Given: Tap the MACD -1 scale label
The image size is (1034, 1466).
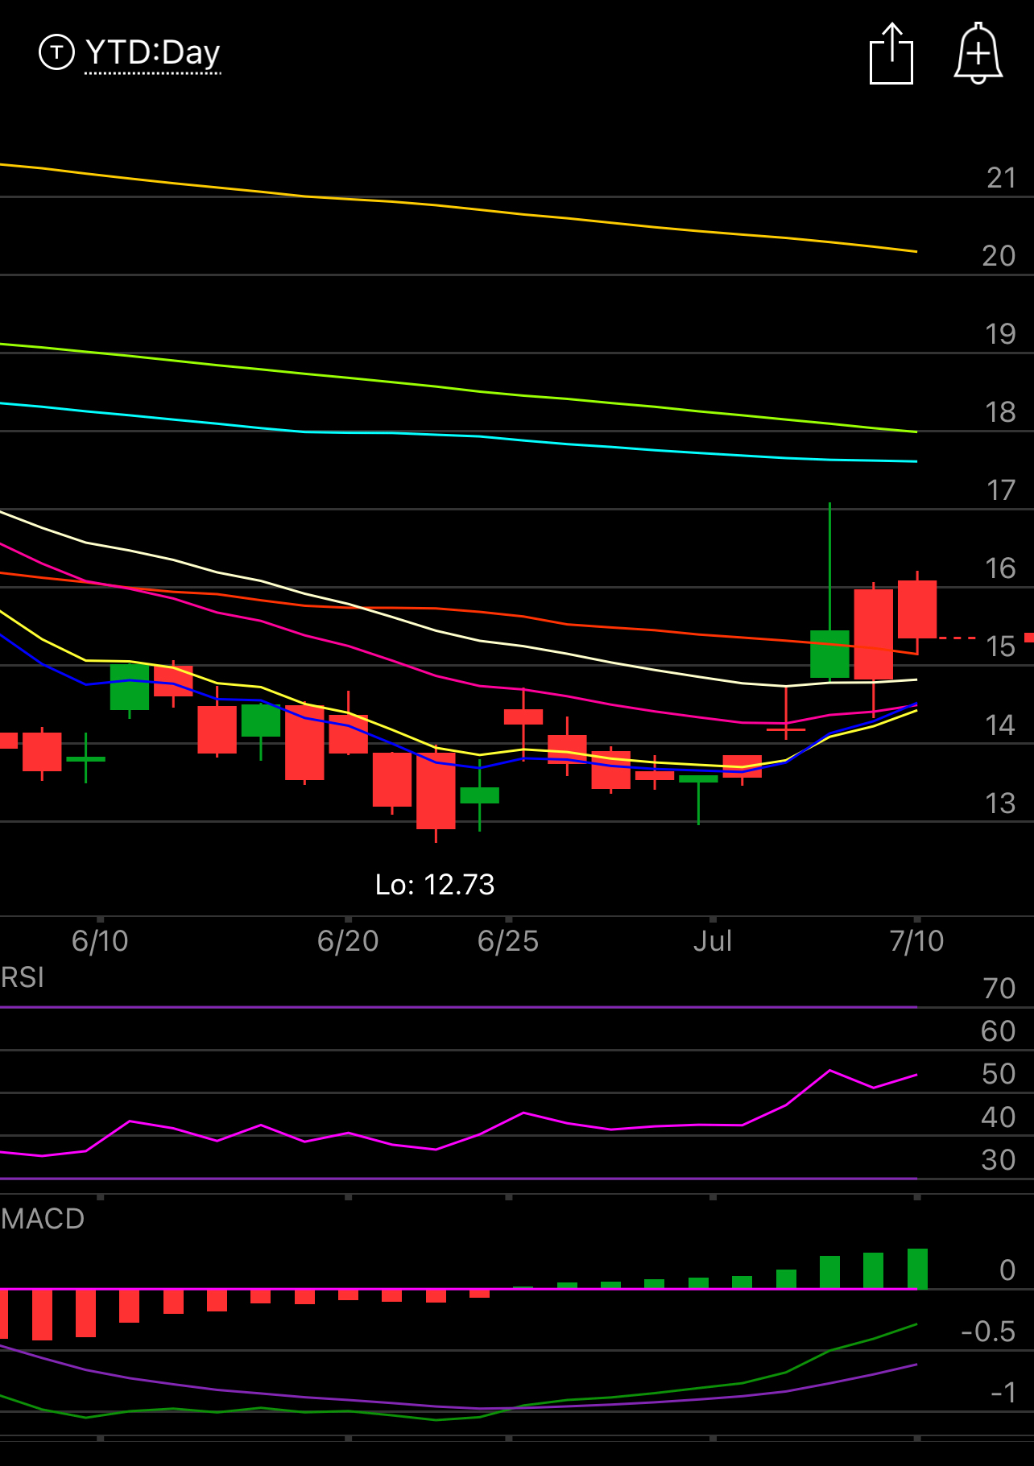Looking at the screenshot, I should pos(1003,1393).
